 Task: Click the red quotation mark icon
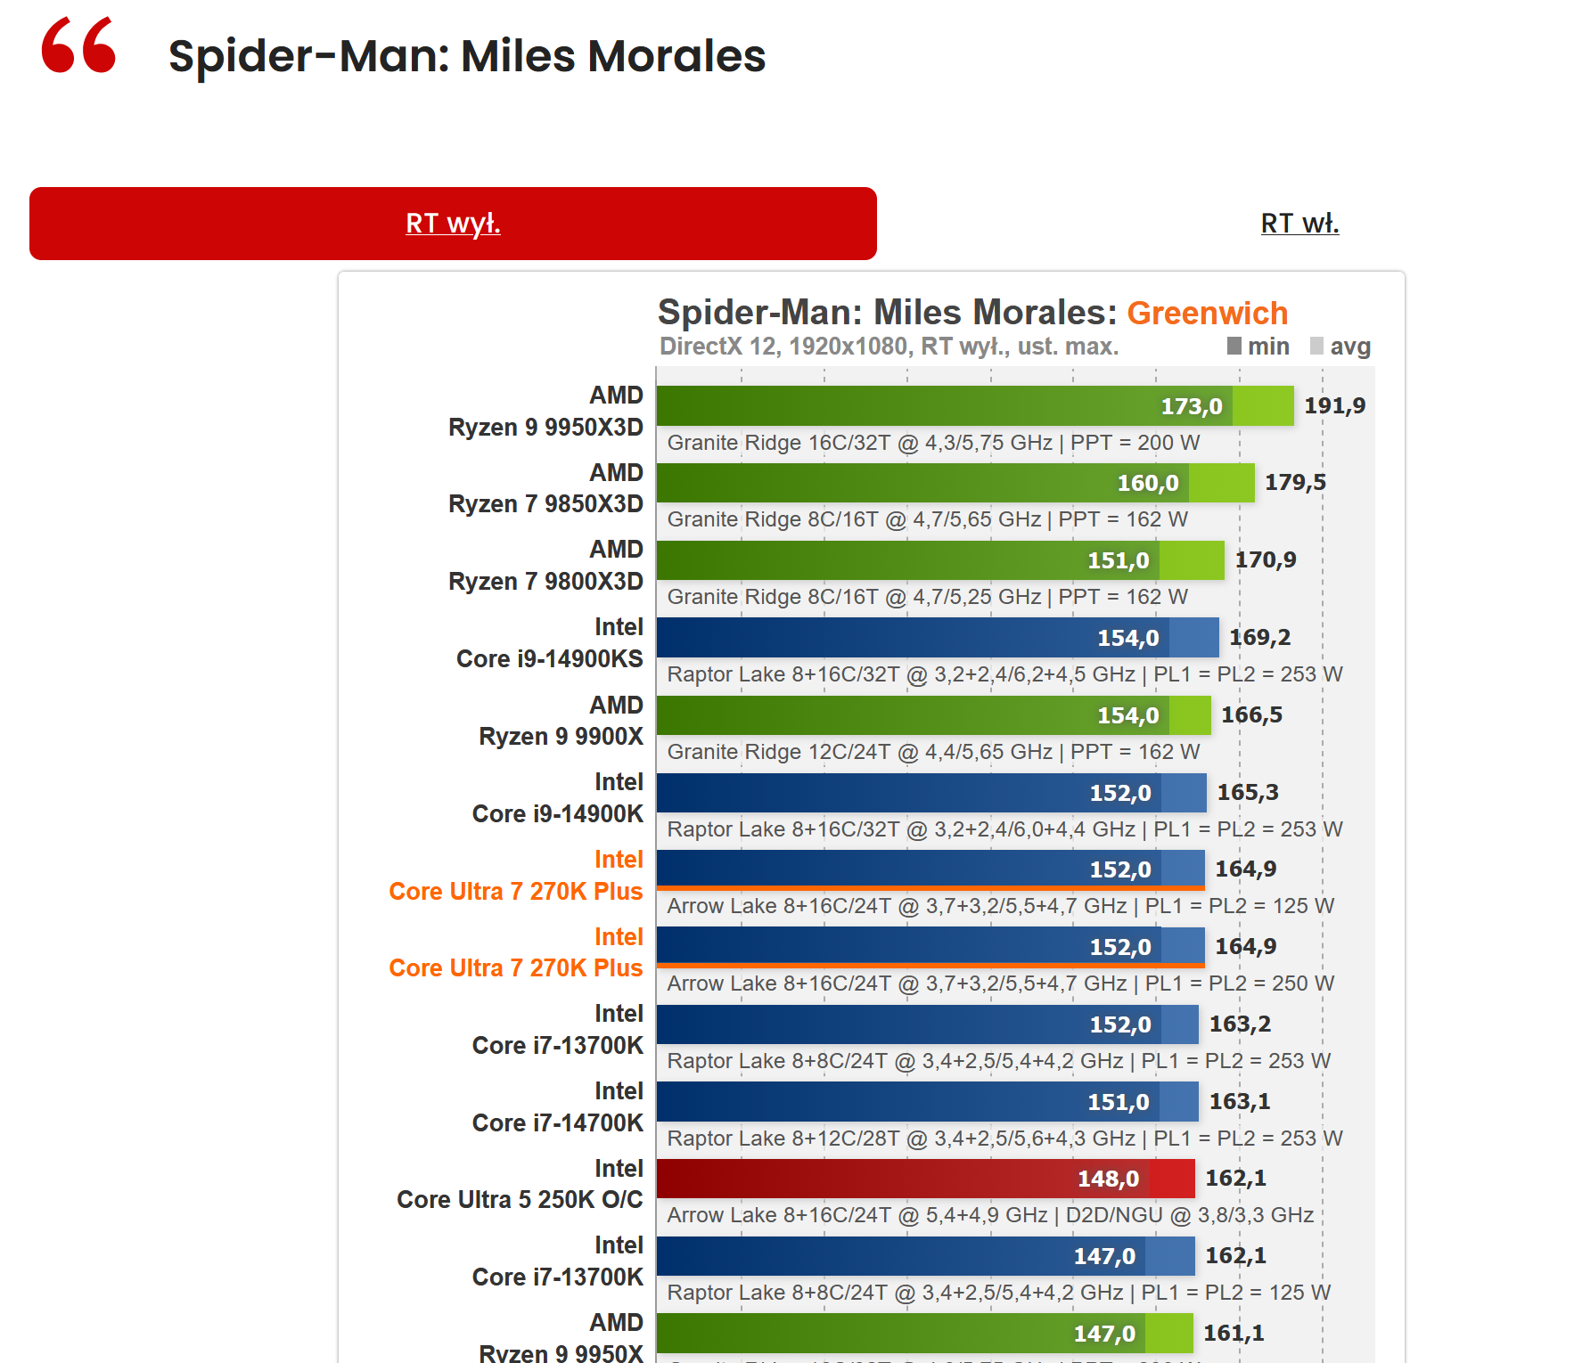78,45
